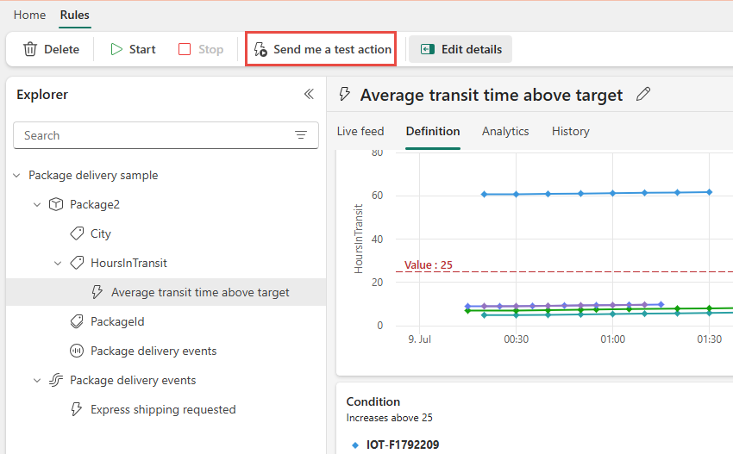Open the History tab
Viewport: 733px width, 454px height.
click(570, 131)
